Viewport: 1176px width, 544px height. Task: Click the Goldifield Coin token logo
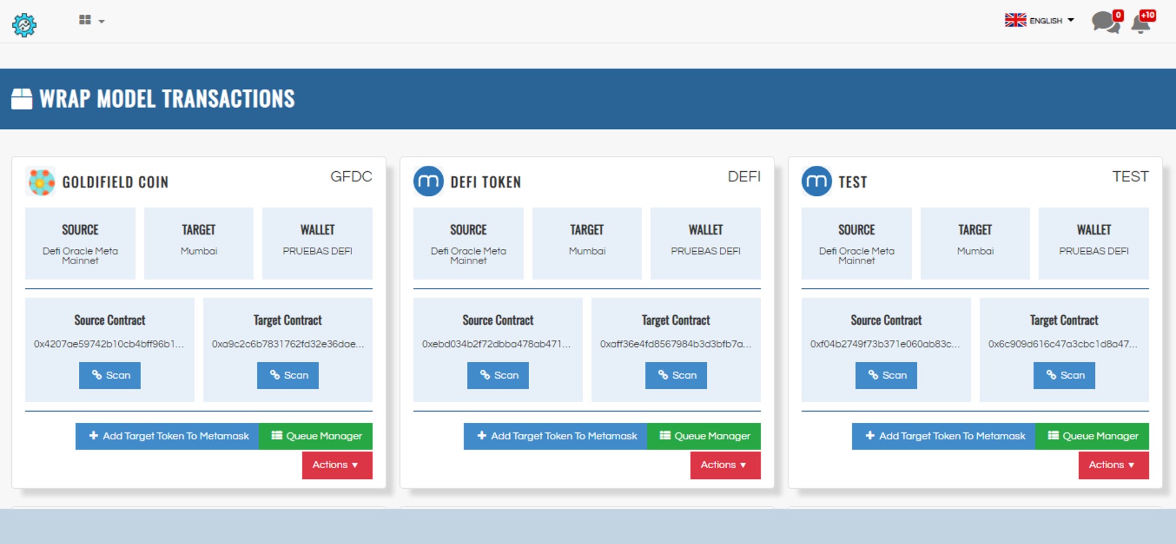click(41, 182)
